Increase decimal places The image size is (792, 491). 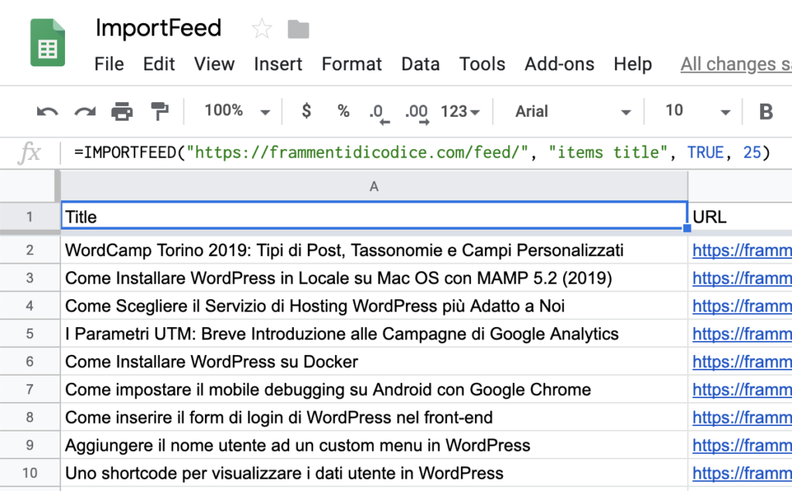pos(417,114)
